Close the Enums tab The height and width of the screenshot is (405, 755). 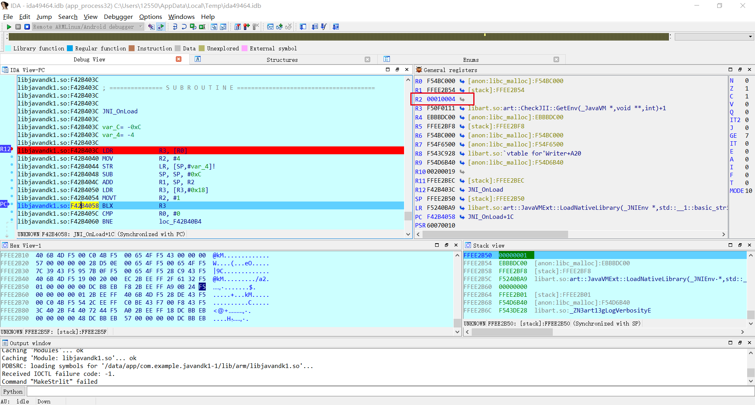[556, 59]
